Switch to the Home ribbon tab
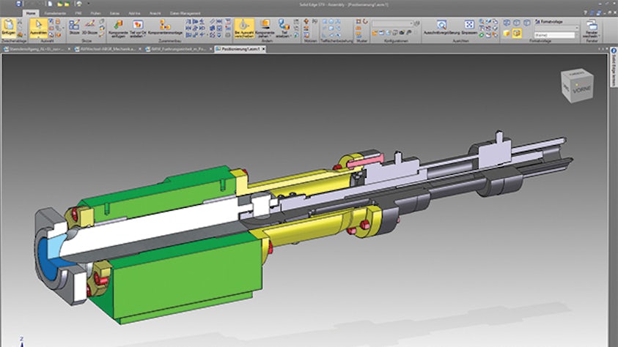Screen dimensions: 618x347 [31, 13]
